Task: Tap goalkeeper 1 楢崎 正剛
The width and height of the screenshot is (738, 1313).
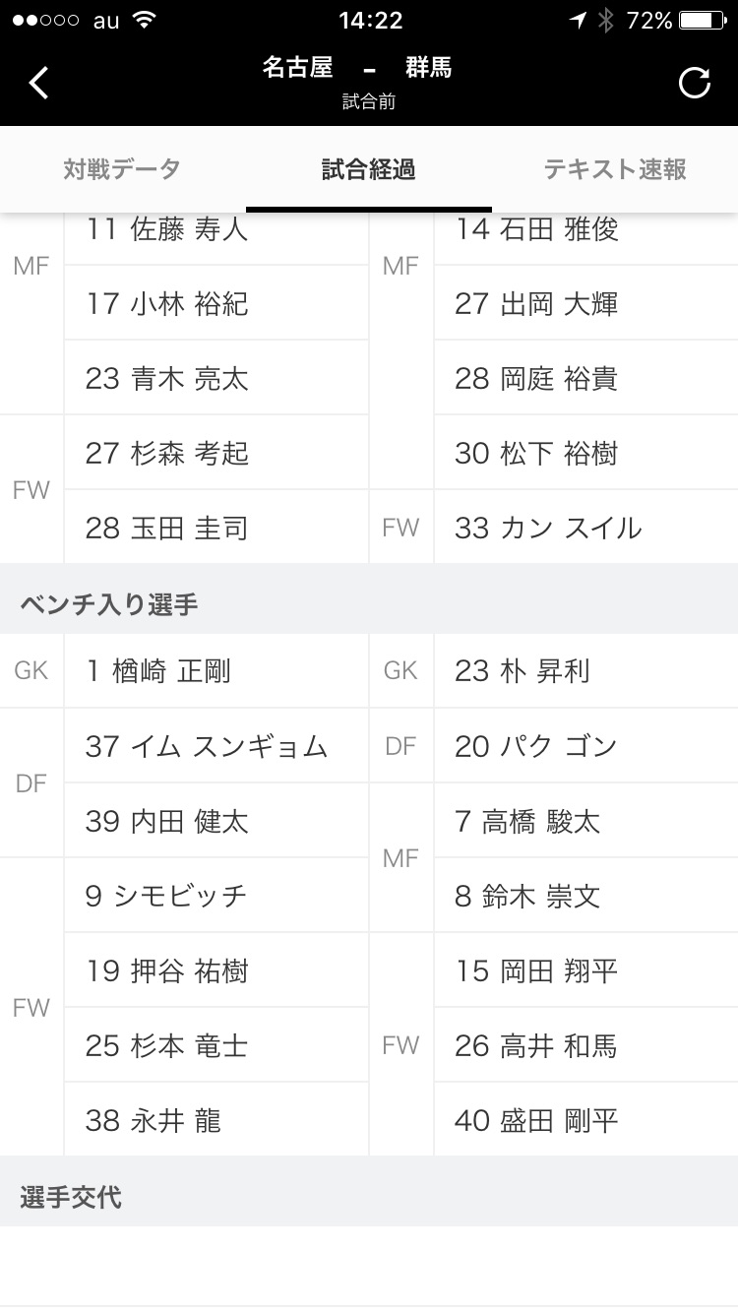Action: [216, 671]
